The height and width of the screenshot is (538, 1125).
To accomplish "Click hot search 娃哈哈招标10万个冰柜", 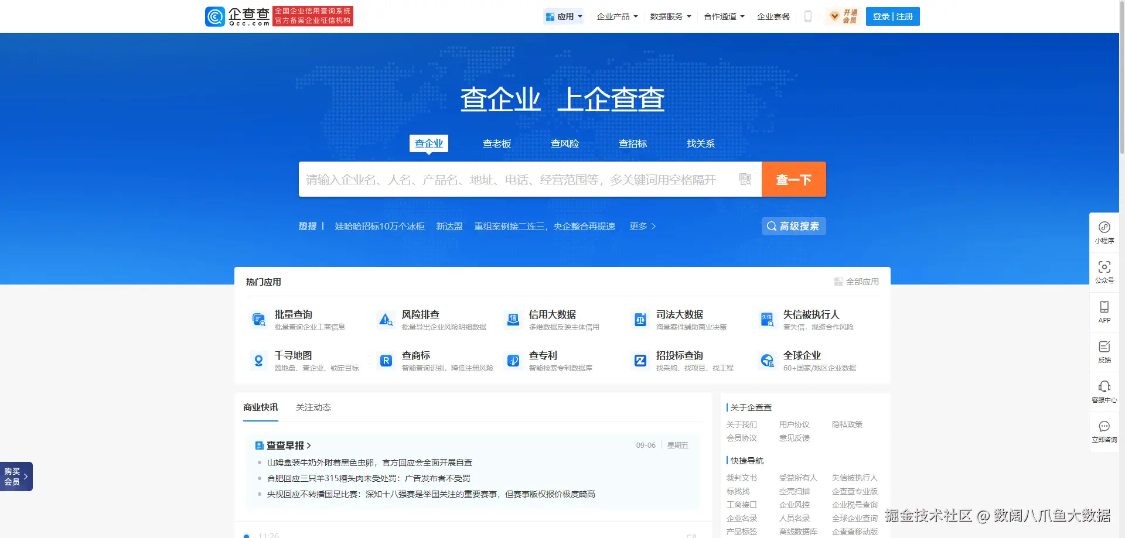I will coord(380,226).
